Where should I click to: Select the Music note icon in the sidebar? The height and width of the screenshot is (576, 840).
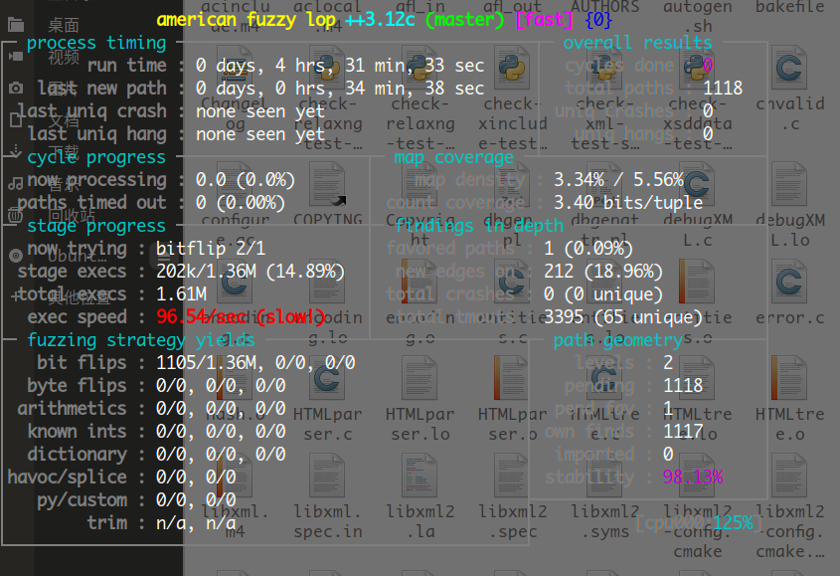[x=16, y=183]
